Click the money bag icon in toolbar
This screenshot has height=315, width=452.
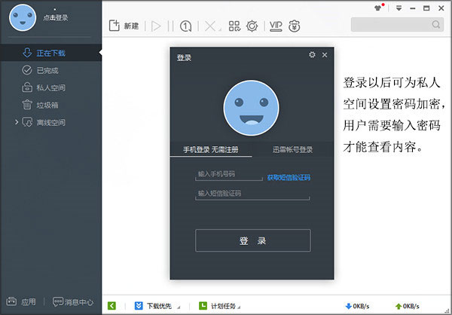click(x=295, y=26)
